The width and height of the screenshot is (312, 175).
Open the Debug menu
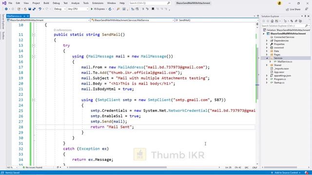click(56, 3)
